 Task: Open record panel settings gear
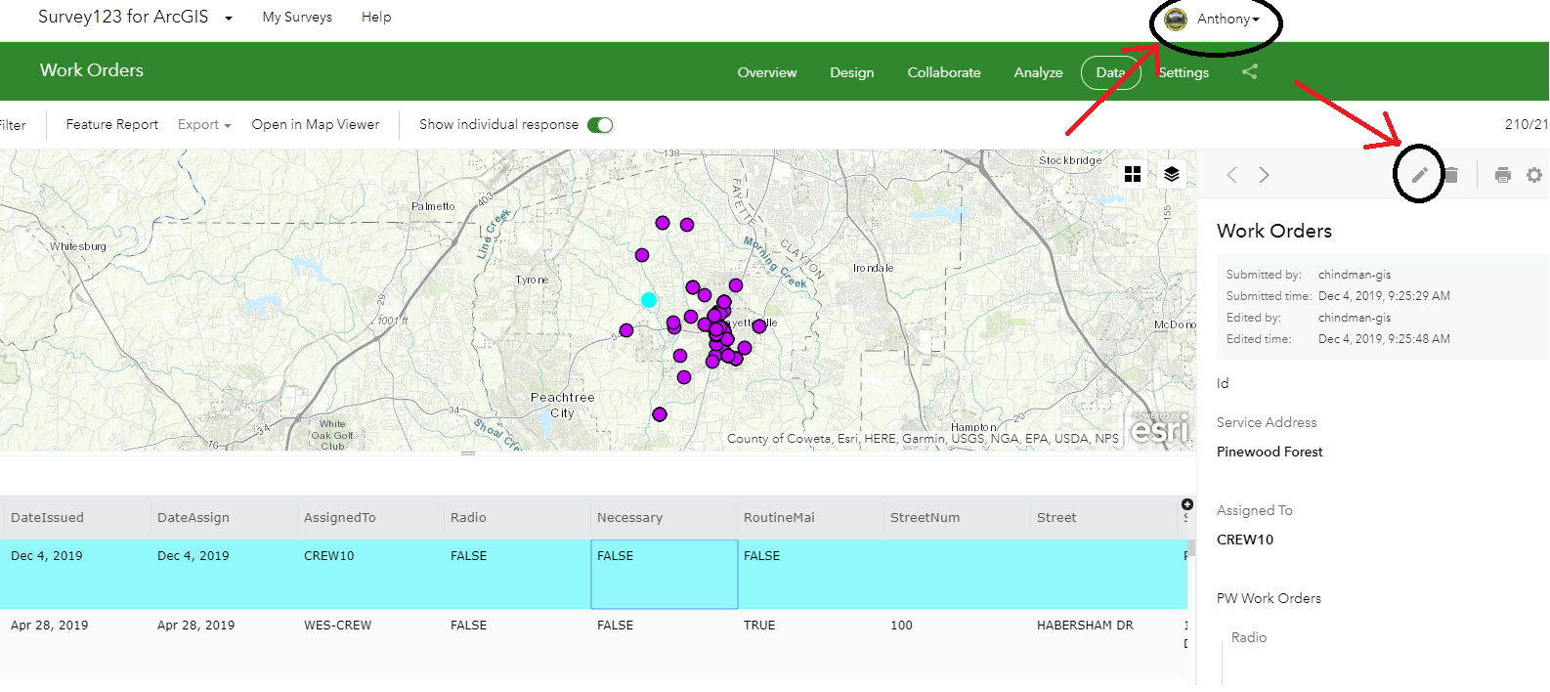click(1534, 175)
